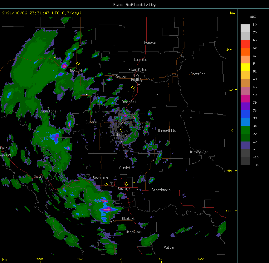Click the Blackfalds city label

(x=138, y=70)
